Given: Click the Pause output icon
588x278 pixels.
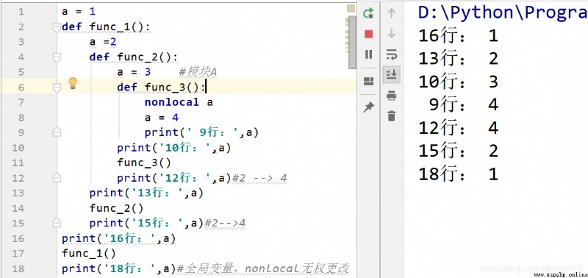Looking at the screenshot, I should click(369, 54).
